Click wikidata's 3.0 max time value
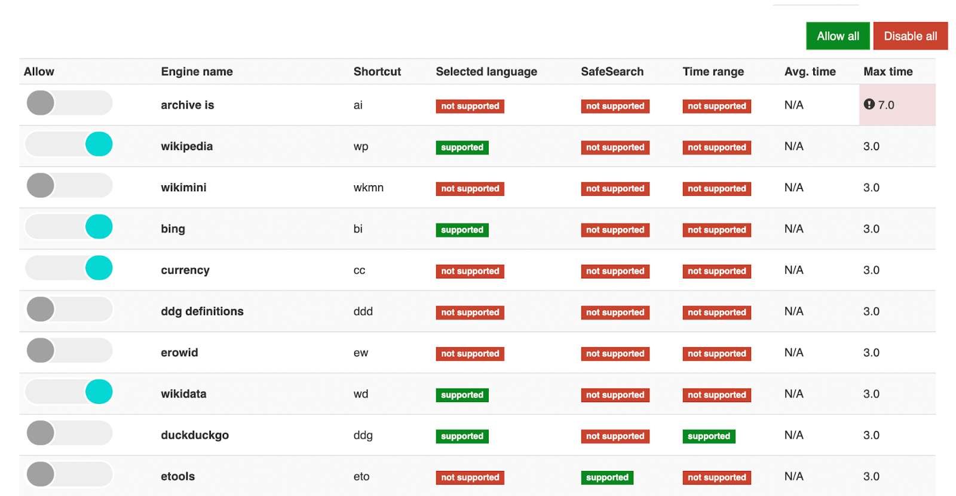Image resolution: width=956 pixels, height=496 pixels. (871, 394)
